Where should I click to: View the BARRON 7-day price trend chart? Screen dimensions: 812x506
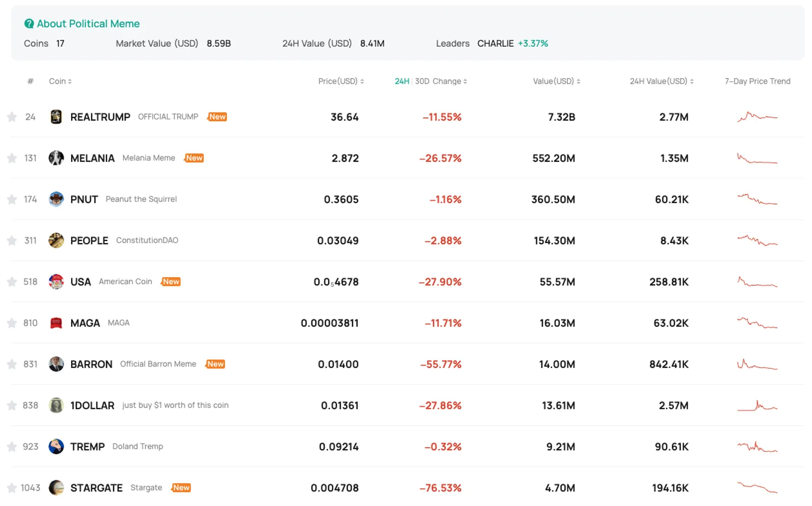(757, 364)
